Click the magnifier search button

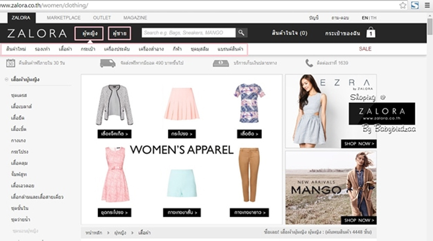tap(241, 33)
